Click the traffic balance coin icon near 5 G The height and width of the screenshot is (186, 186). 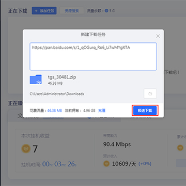(x=106, y=11)
